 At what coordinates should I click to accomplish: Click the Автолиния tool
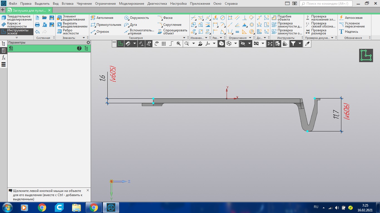coord(102,18)
